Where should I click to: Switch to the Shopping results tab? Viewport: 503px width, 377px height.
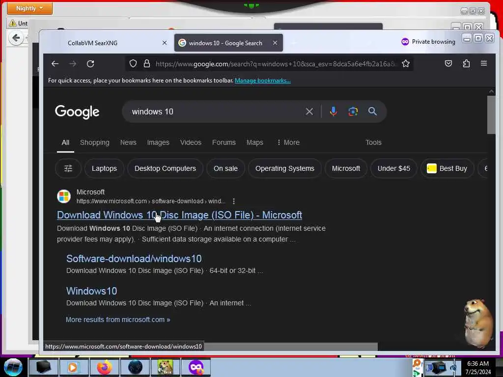click(x=95, y=142)
